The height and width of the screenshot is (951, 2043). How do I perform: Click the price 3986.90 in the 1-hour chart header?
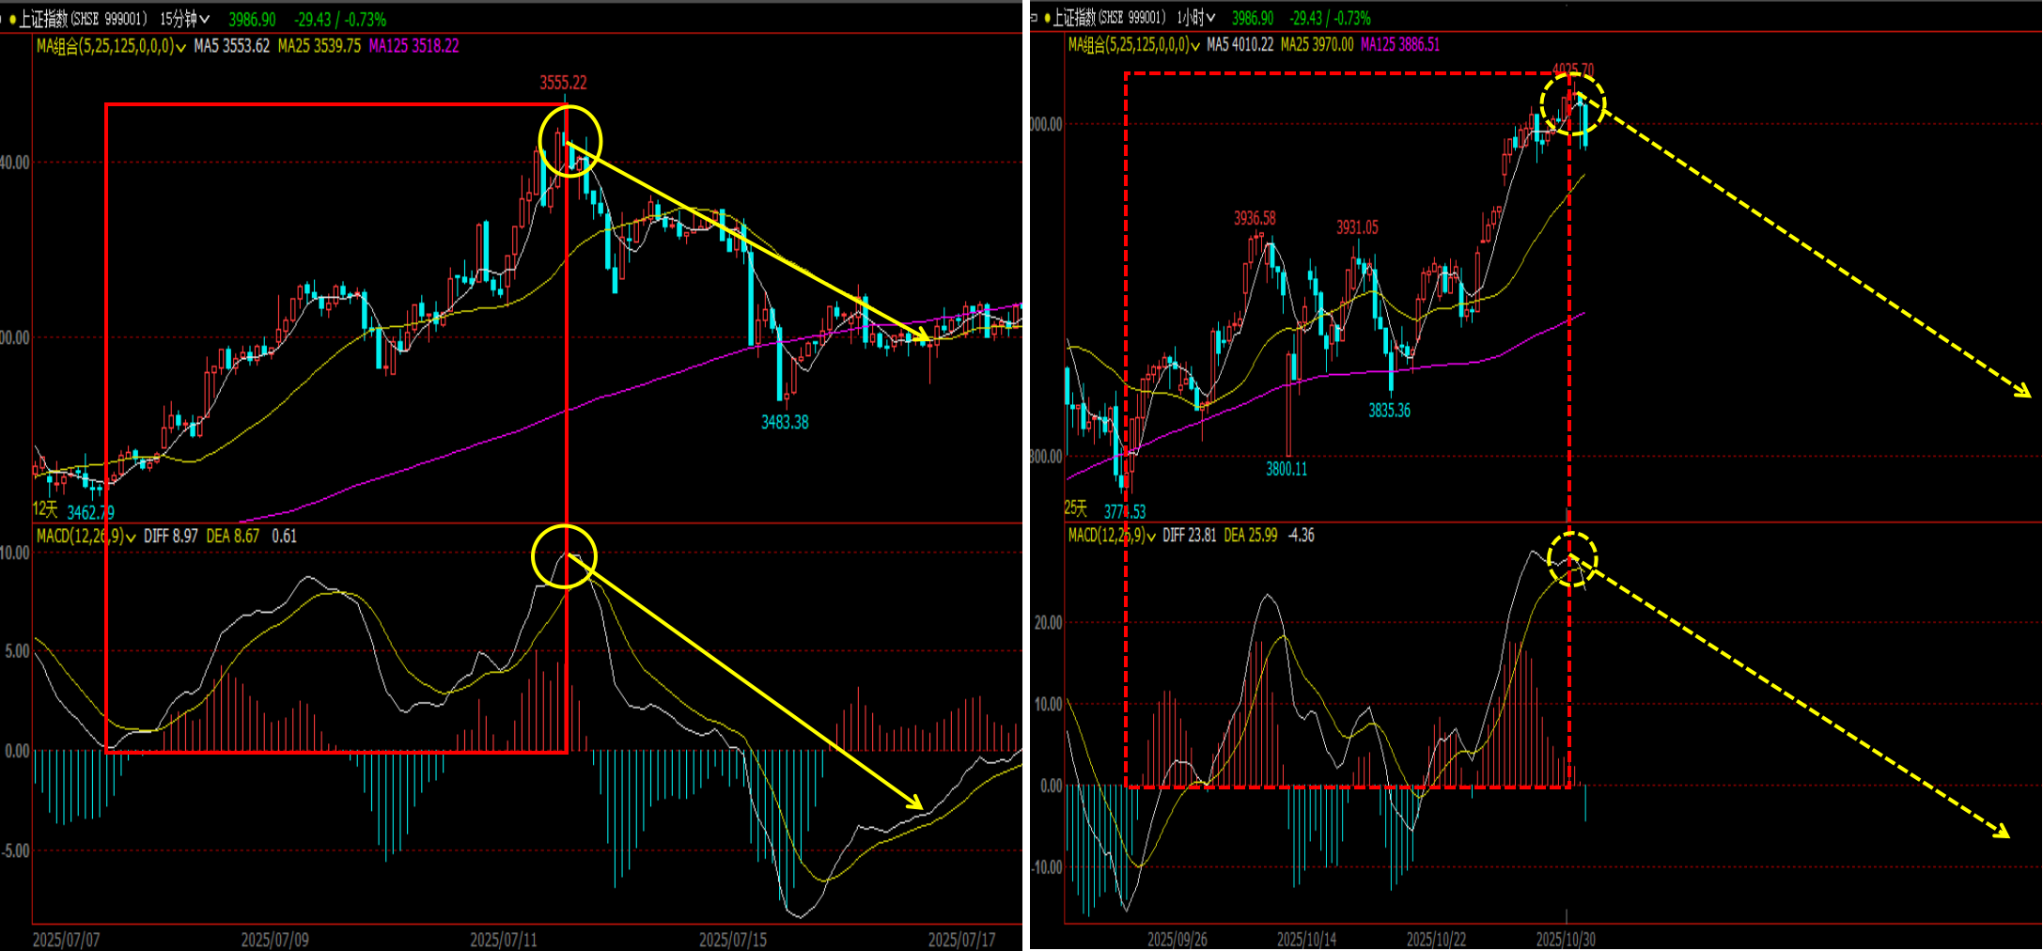1253,18
